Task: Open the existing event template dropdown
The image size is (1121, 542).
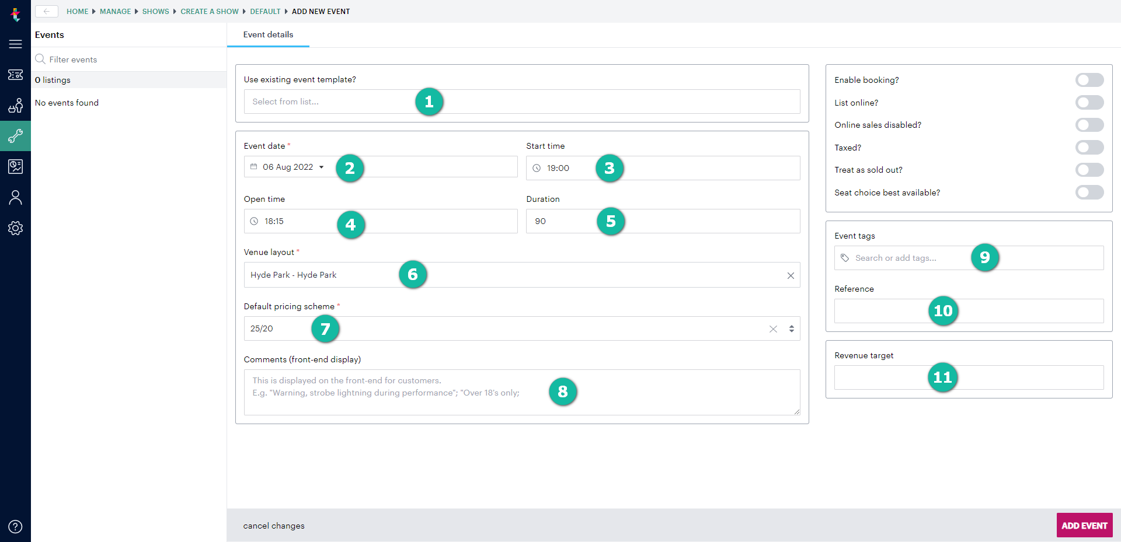Action: pos(522,102)
